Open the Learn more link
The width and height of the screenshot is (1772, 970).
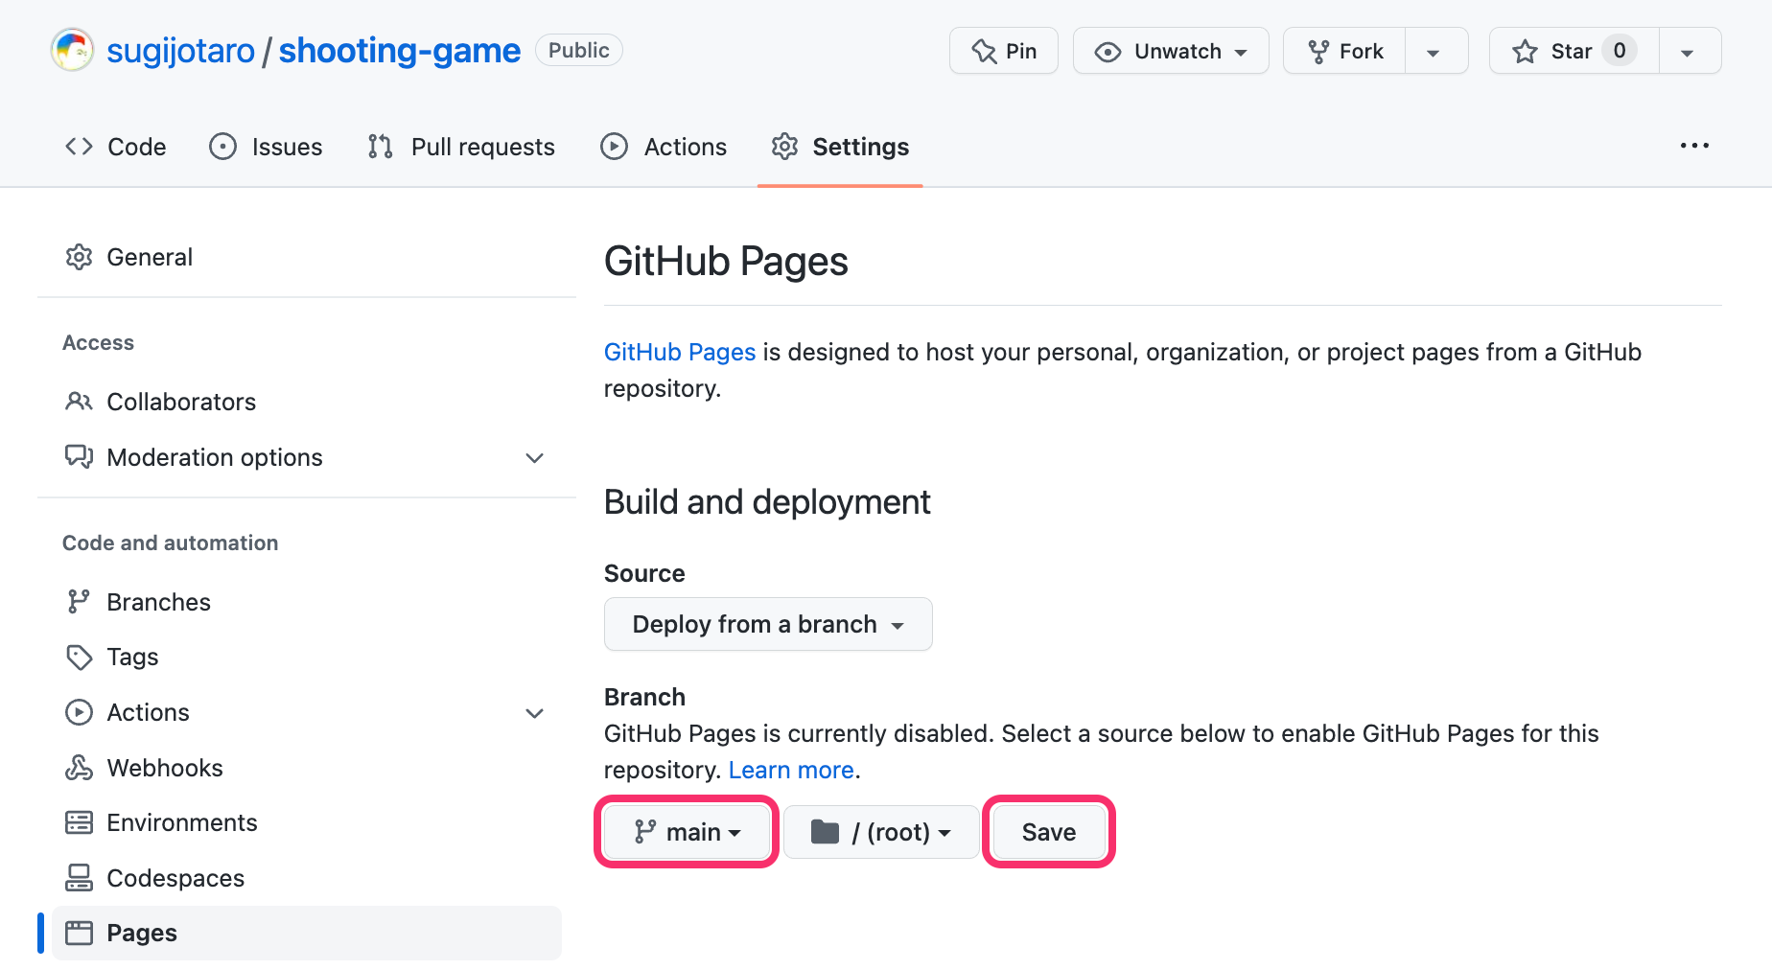(x=791, y=769)
